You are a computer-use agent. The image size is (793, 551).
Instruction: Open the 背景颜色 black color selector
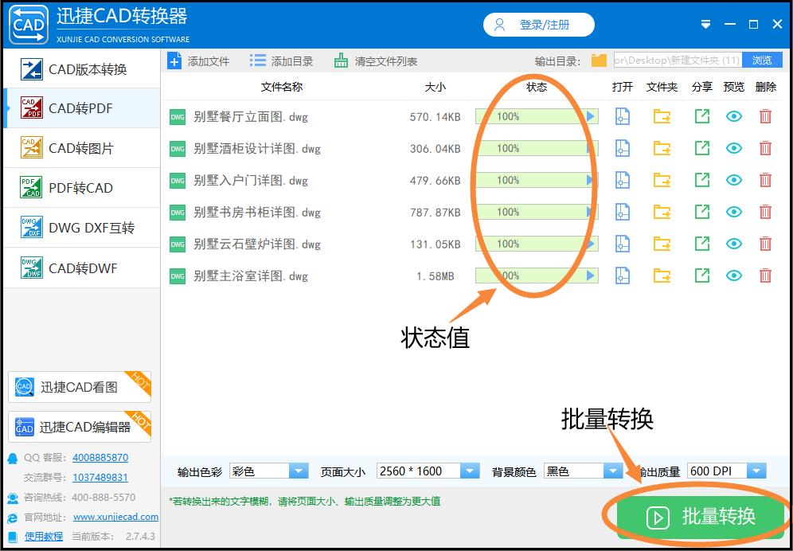tap(612, 470)
